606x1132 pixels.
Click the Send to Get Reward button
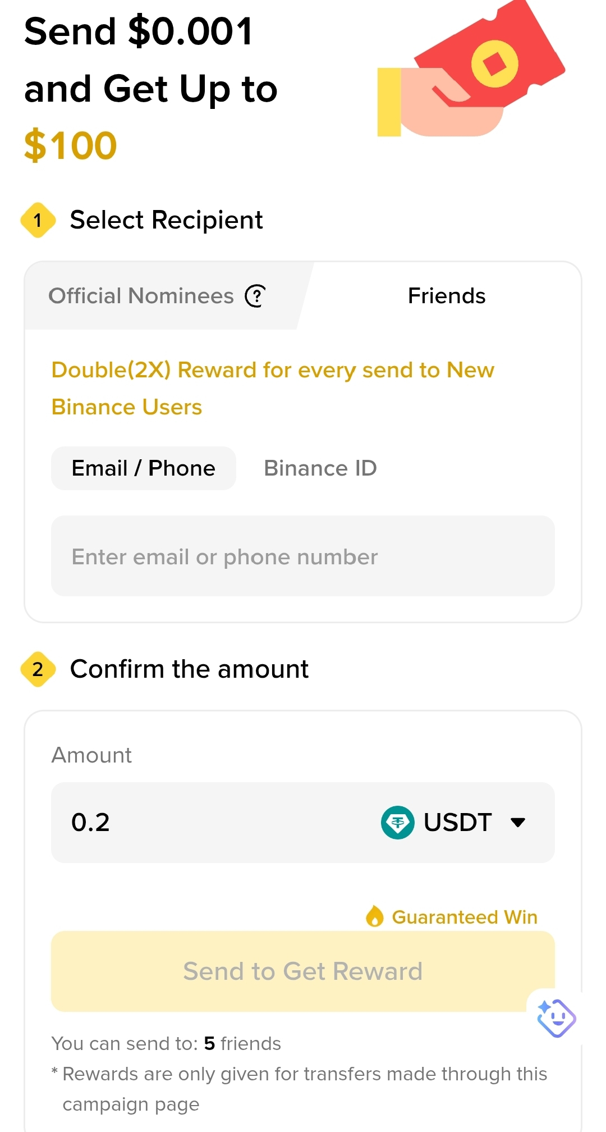pos(303,971)
